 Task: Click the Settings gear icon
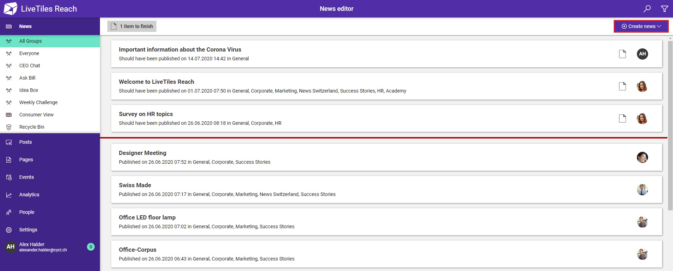(9, 230)
